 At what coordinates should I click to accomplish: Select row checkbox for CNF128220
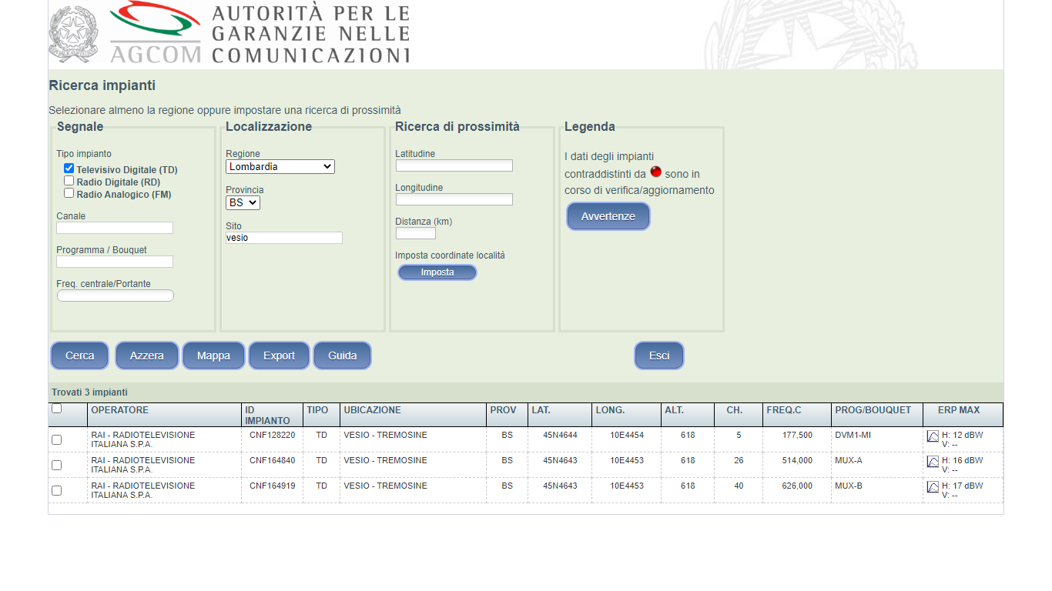point(56,439)
